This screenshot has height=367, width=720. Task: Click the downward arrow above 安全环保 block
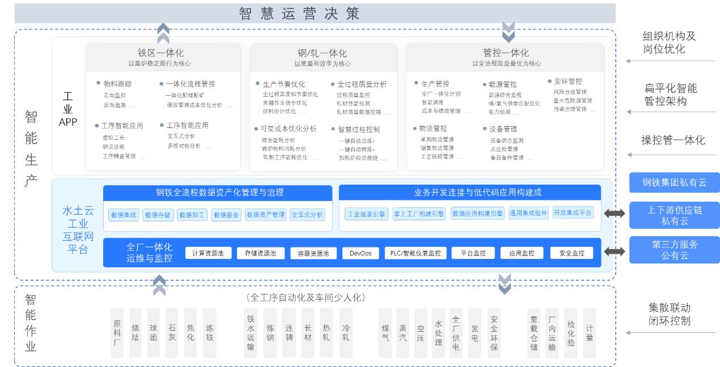click(505, 284)
